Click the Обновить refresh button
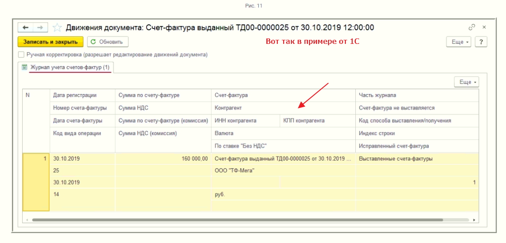 click(108, 42)
